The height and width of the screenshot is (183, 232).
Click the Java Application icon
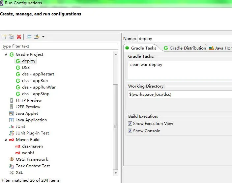click(12, 120)
